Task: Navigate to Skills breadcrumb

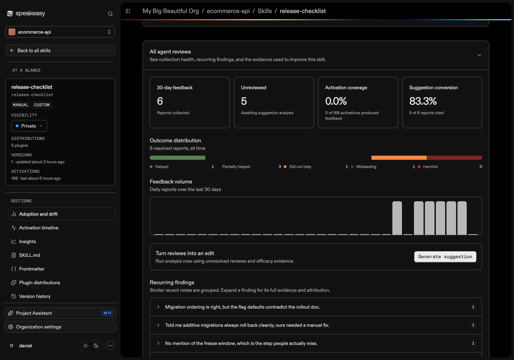Action: [265, 11]
